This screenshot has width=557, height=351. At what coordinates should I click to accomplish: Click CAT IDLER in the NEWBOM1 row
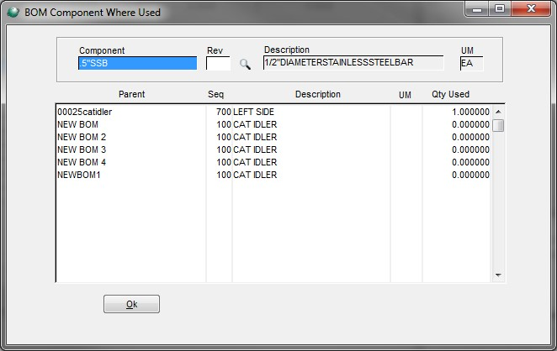(x=255, y=175)
